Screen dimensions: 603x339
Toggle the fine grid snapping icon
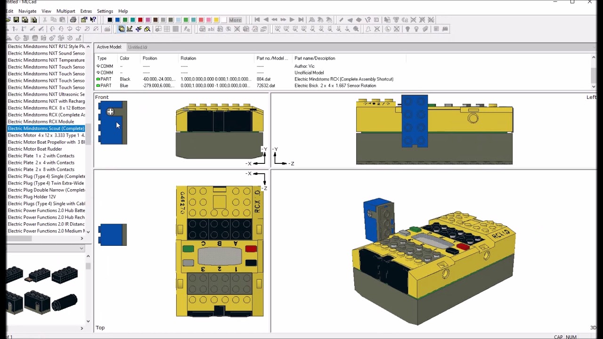click(176, 29)
